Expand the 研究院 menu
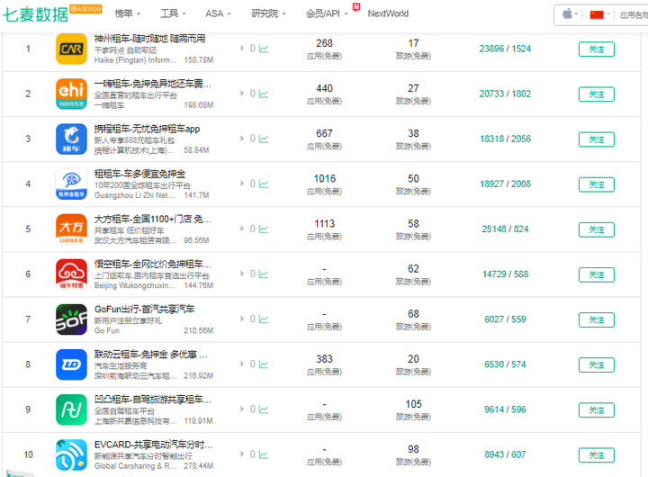The image size is (648, 477). point(268,13)
